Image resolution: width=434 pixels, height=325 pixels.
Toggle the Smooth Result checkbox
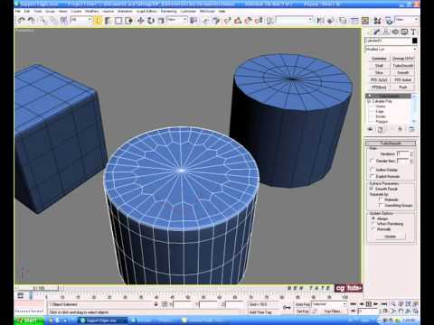point(372,189)
